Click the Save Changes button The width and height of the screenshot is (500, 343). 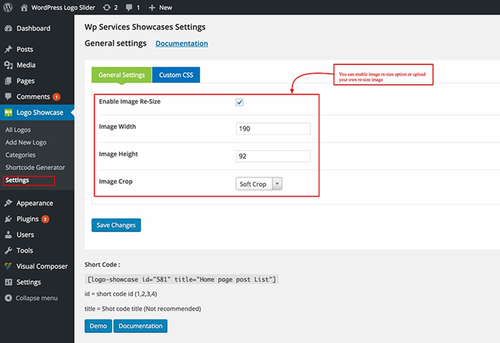click(116, 225)
